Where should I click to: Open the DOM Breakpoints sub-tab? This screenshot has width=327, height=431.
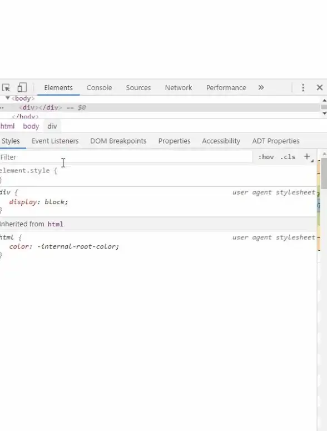point(118,141)
